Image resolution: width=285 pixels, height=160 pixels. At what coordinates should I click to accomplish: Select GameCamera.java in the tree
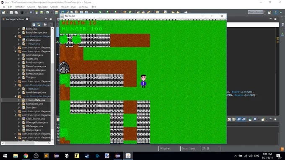[x=36, y=66]
